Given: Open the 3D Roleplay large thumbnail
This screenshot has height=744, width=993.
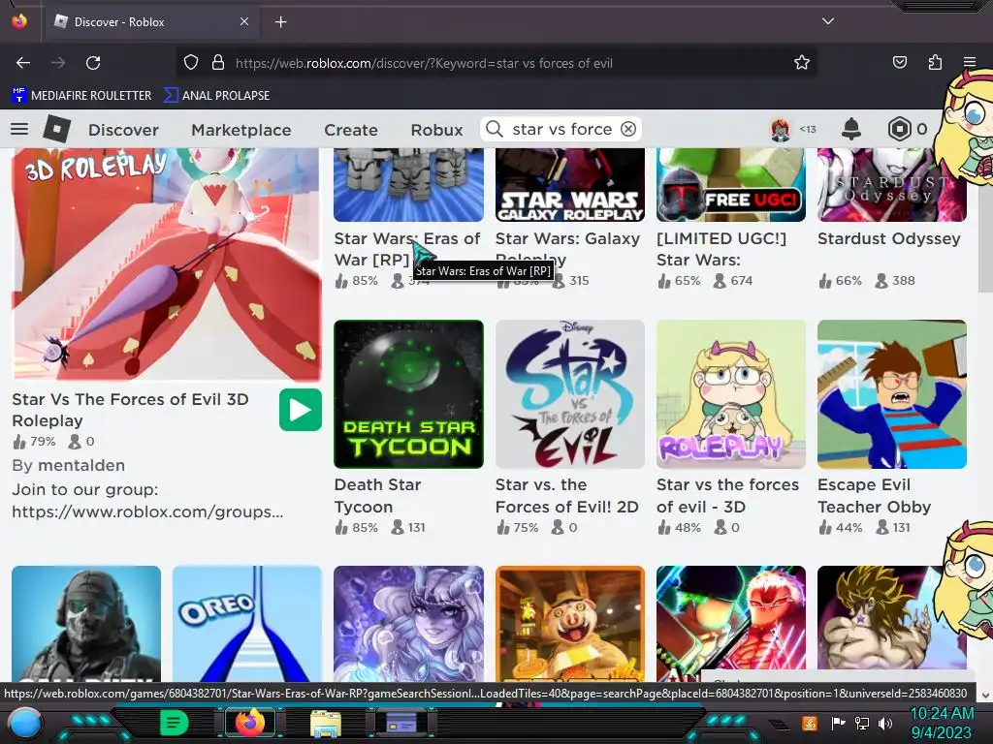Looking at the screenshot, I should coord(167,264).
